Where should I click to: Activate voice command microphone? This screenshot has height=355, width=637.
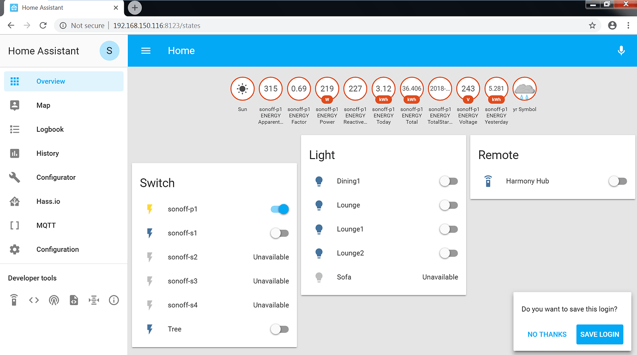[x=621, y=50]
